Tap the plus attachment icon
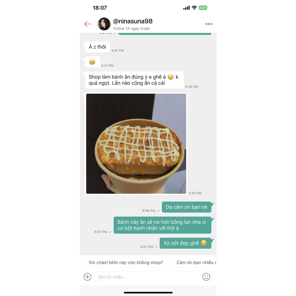This screenshot has width=296, height=296. click(x=87, y=277)
